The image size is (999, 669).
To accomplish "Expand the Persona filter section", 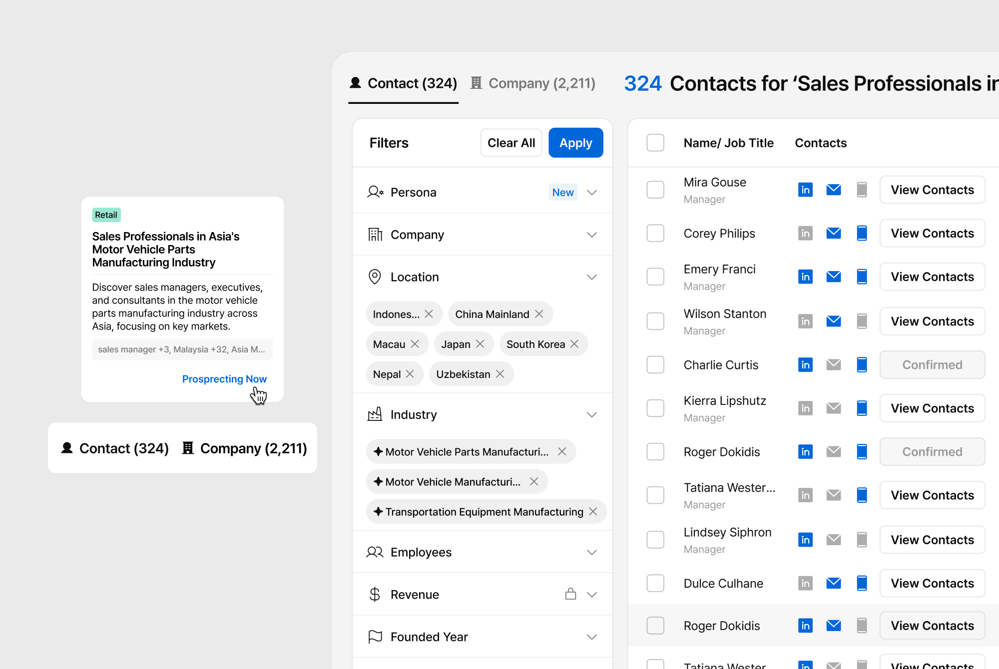I will click(592, 192).
